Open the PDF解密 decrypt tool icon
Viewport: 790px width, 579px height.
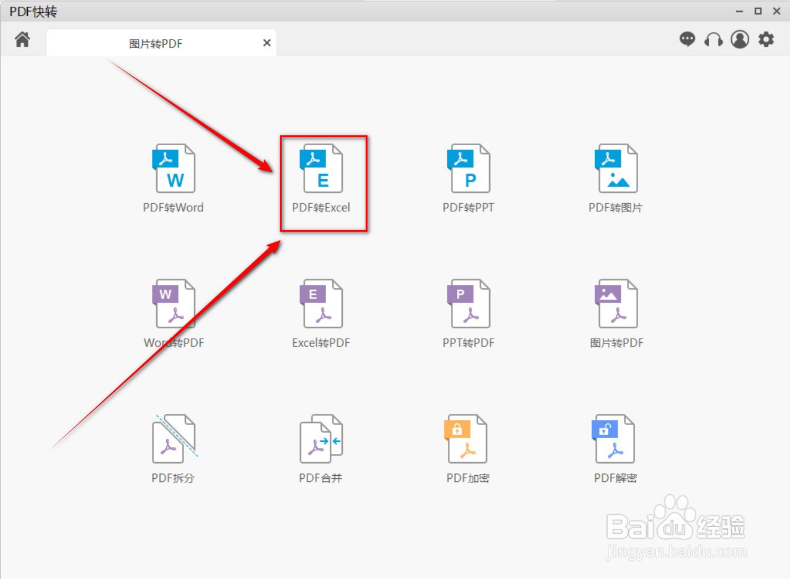click(x=613, y=439)
